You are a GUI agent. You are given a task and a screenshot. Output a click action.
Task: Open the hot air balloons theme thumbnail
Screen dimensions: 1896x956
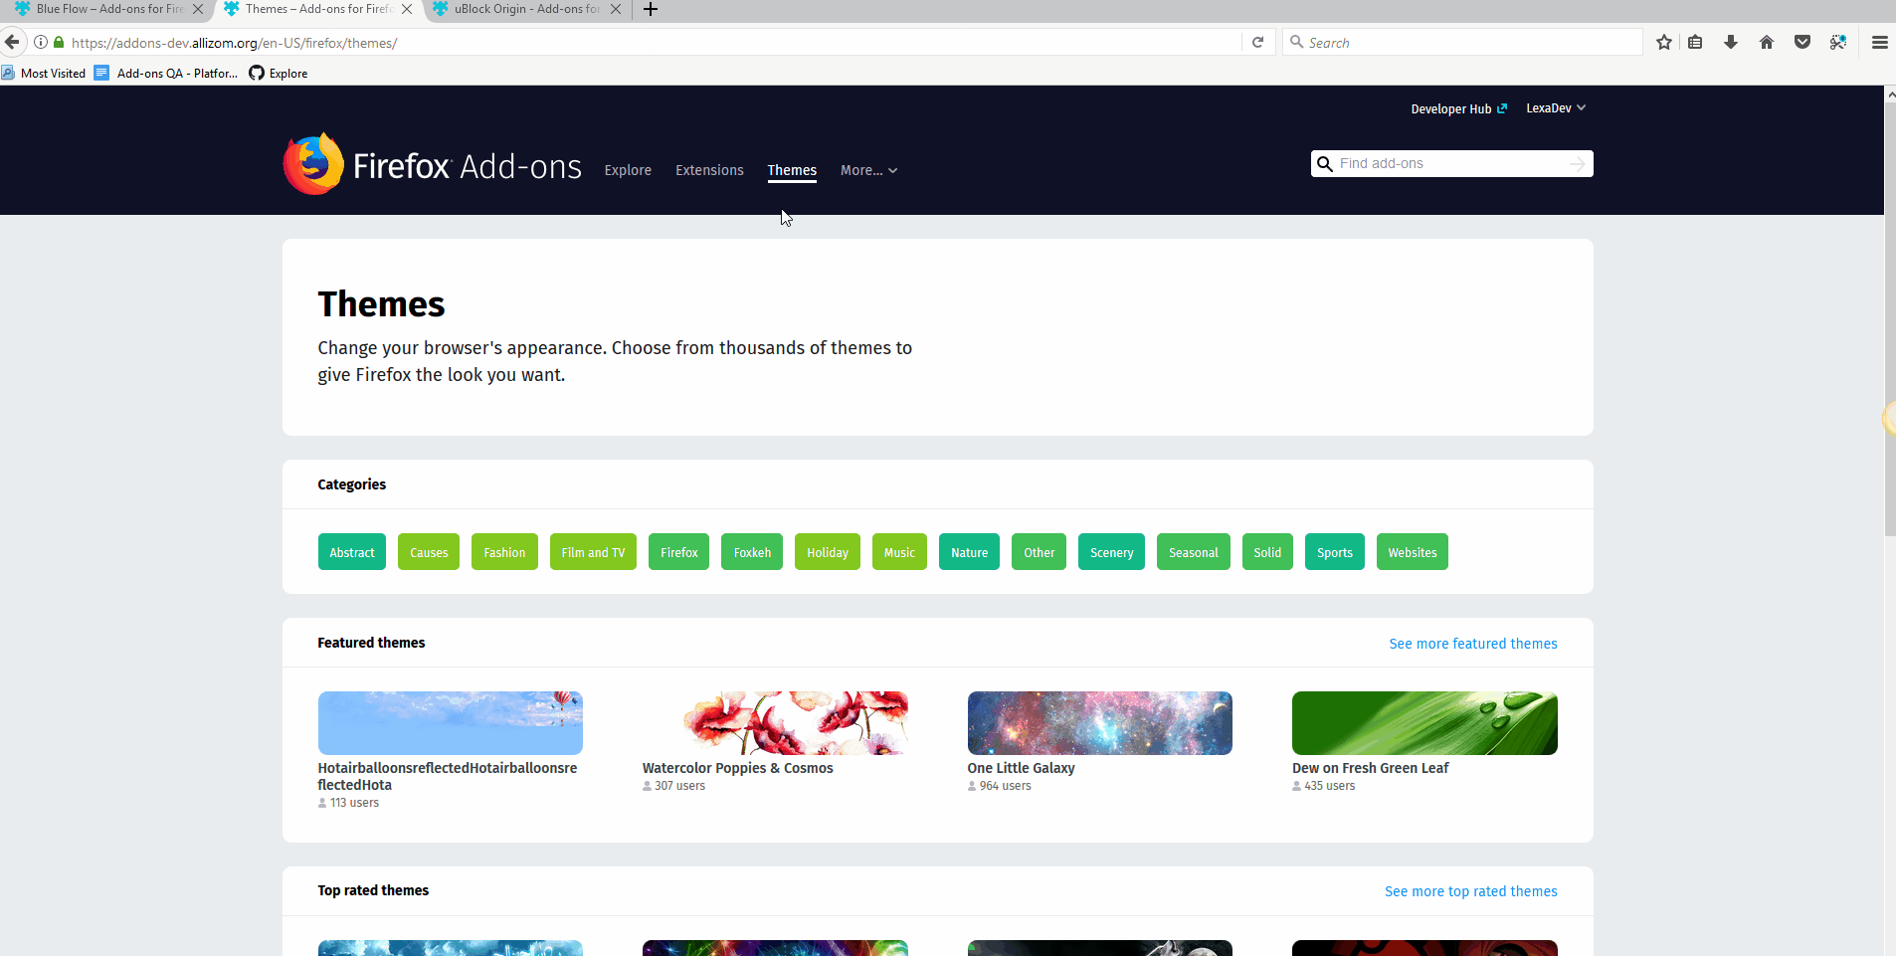pos(451,723)
